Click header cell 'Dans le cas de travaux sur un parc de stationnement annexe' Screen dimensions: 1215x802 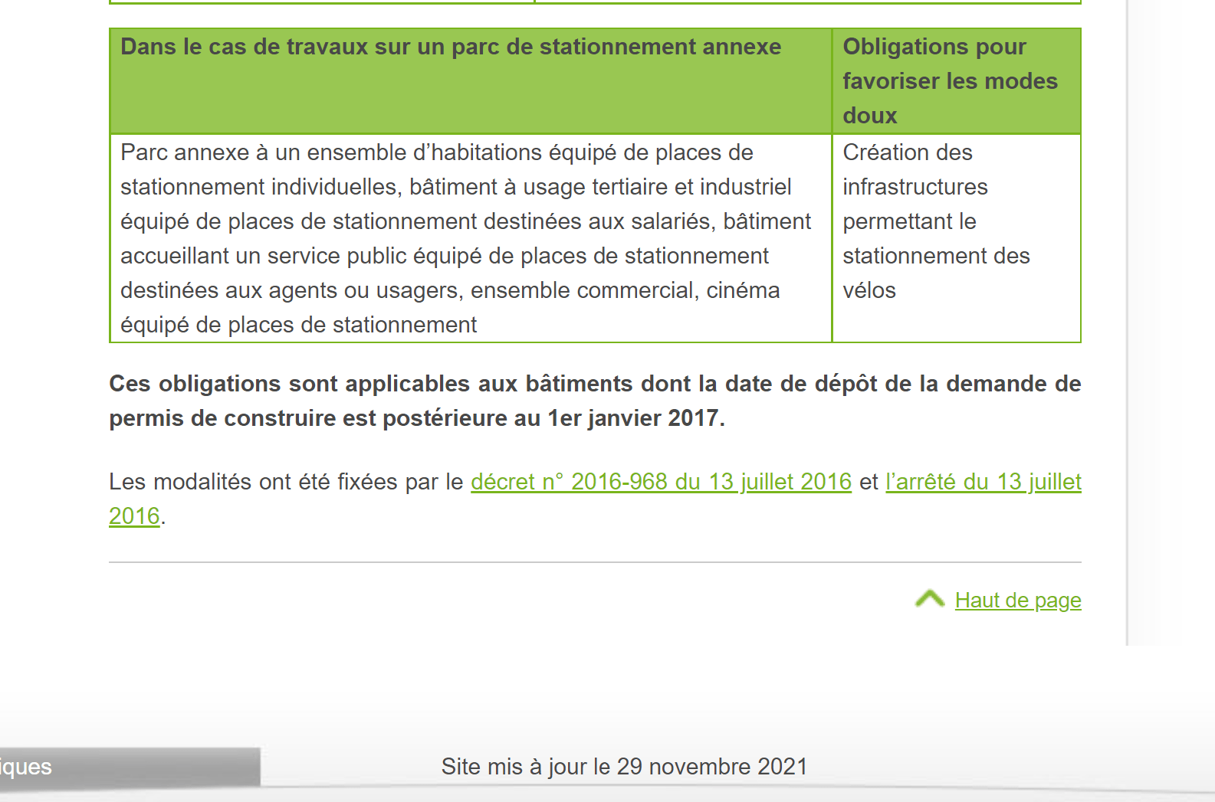[x=471, y=81]
